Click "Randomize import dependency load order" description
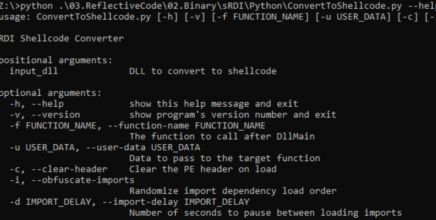The height and width of the screenshot is (220, 436). (232, 191)
